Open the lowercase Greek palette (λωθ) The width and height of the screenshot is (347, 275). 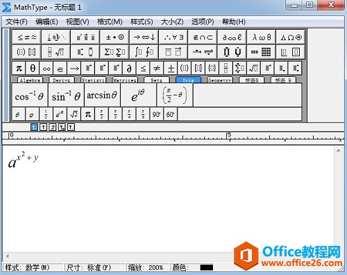tap(261, 37)
